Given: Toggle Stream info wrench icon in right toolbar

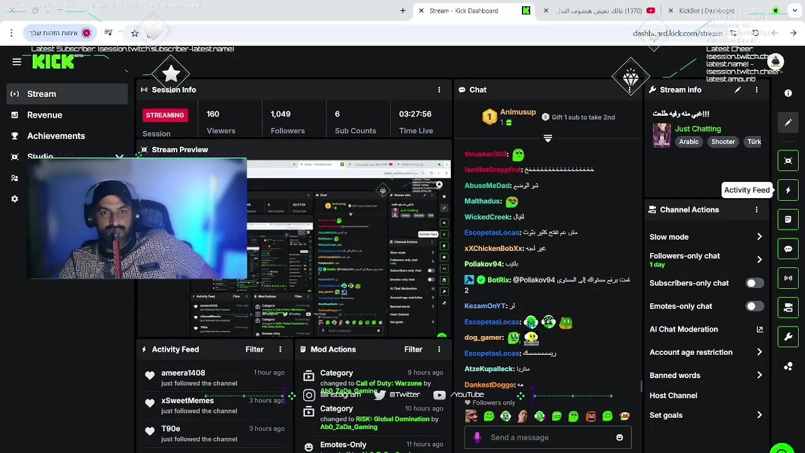Looking at the screenshot, I should (x=788, y=337).
